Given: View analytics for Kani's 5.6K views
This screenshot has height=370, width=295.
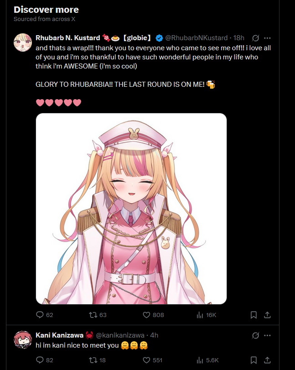Looking at the screenshot, I should click(x=207, y=360).
